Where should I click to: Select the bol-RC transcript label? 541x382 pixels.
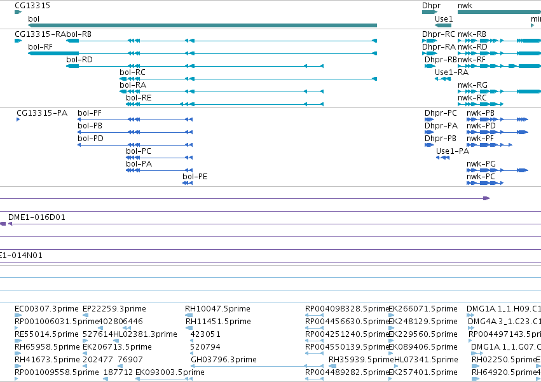pos(132,72)
